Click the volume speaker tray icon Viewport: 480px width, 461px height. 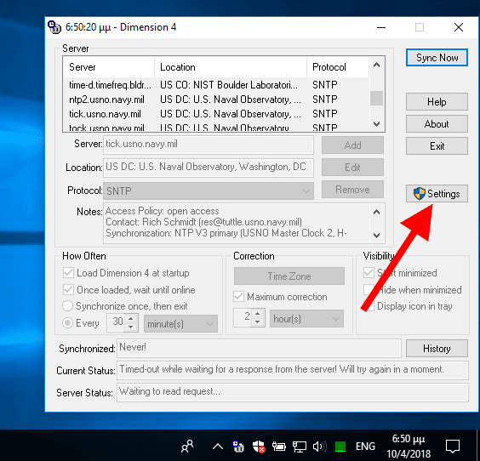[x=320, y=447]
